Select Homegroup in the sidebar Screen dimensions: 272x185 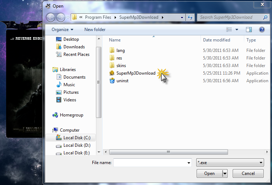tap(71, 115)
